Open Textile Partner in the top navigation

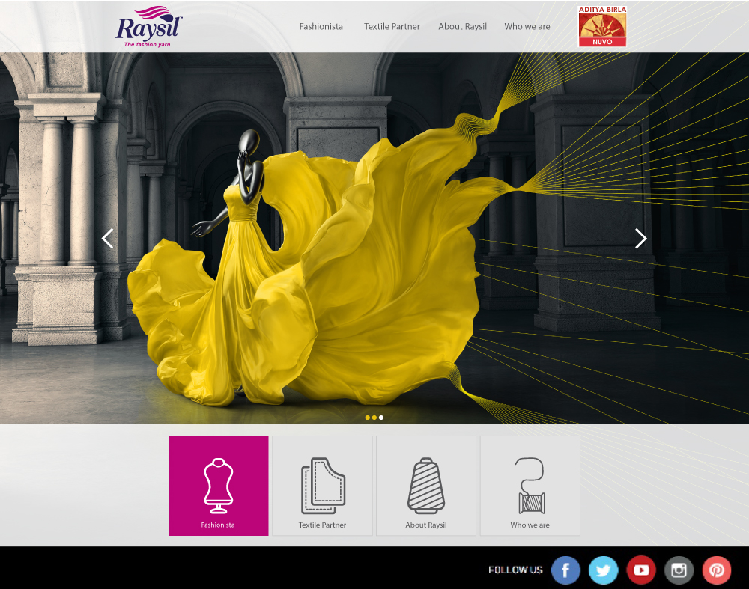[x=392, y=27]
